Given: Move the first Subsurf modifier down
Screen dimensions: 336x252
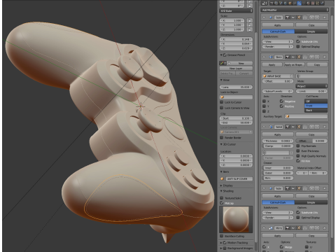Looking at the screenshot, I should pyautogui.click(x=317, y=17).
